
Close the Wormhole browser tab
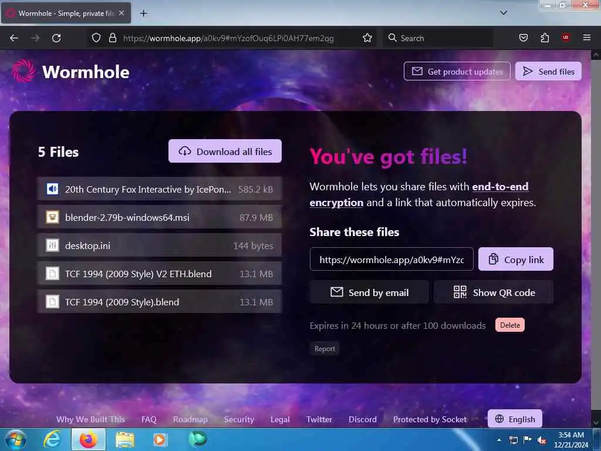click(121, 13)
